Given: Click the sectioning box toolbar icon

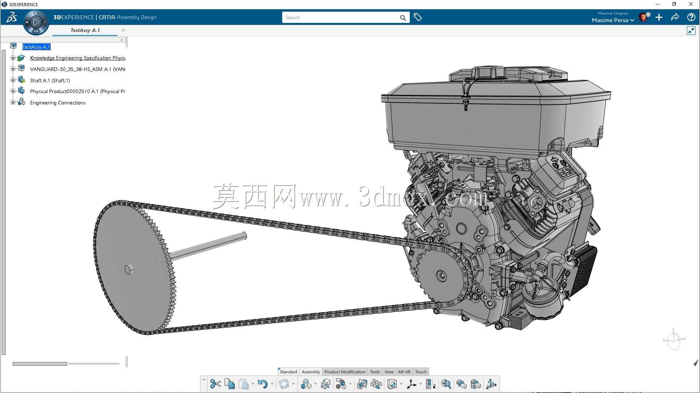Looking at the screenshot, I should point(392,384).
